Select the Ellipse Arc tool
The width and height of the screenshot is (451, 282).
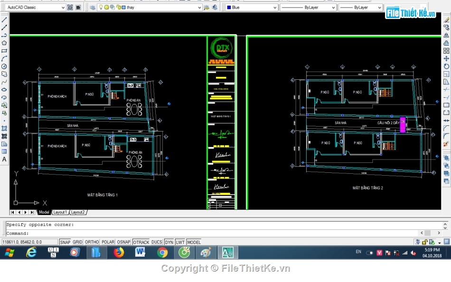4,97
